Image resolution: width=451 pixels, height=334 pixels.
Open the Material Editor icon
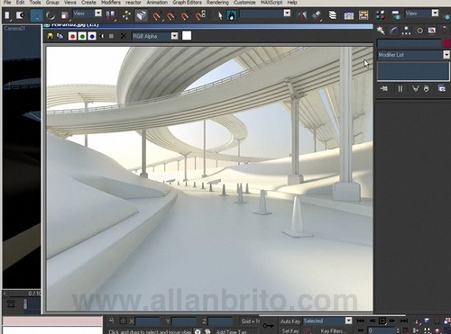pos(381,15)
